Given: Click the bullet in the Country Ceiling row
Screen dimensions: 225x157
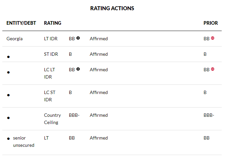Looking at the screenshot, I should [x=8, y=118].
